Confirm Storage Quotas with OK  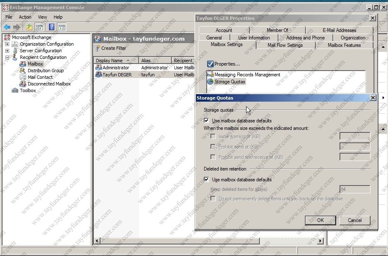point(320,220)
